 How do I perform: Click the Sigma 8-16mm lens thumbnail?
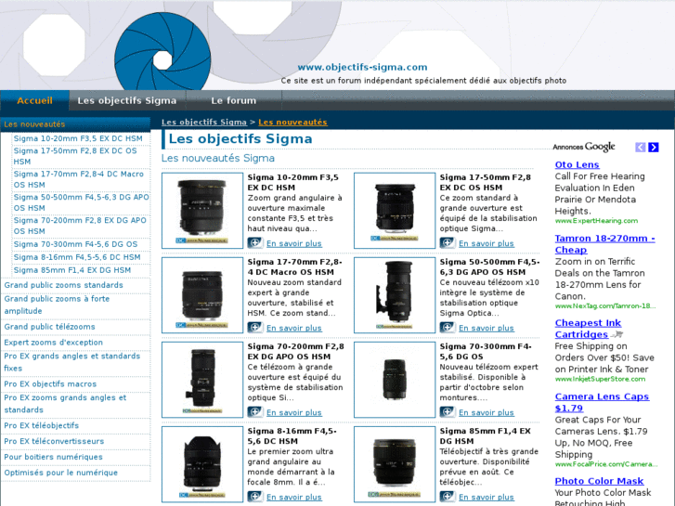(202, 464)
